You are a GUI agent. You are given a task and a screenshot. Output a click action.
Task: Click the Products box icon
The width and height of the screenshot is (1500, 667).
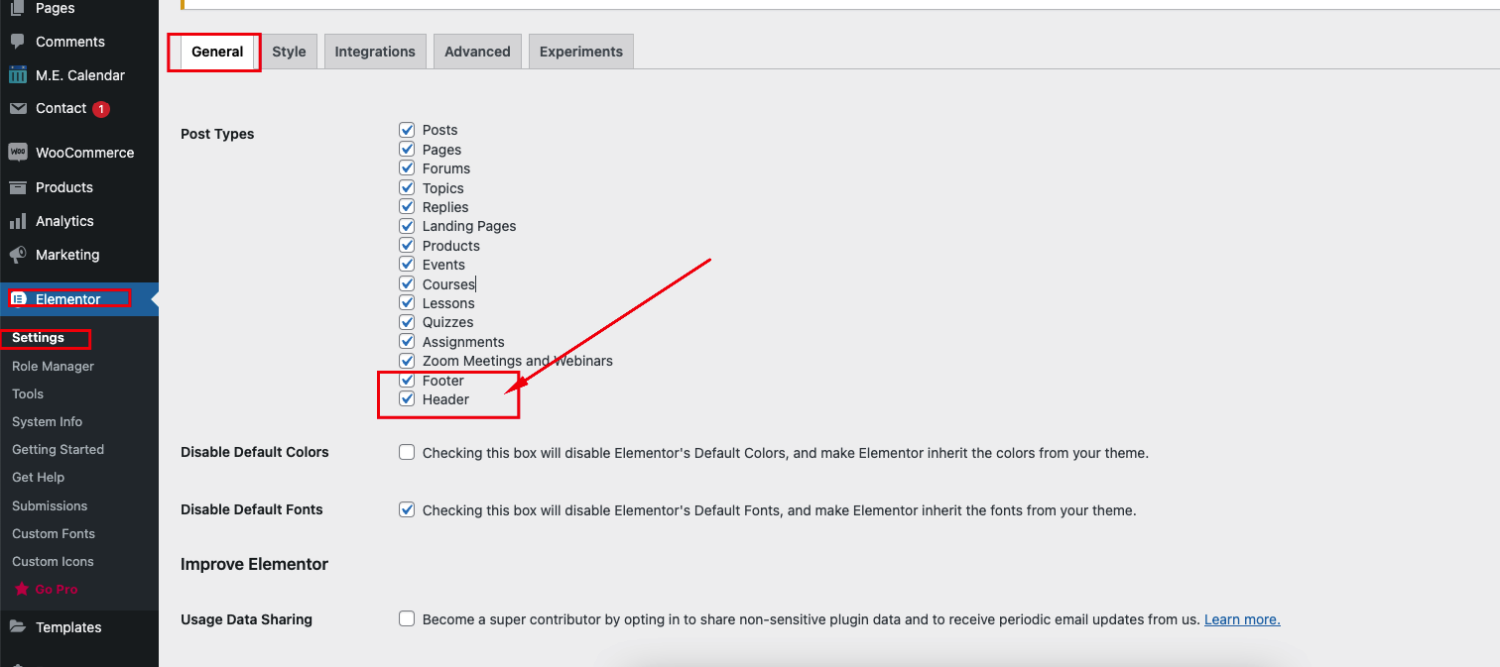18,187
